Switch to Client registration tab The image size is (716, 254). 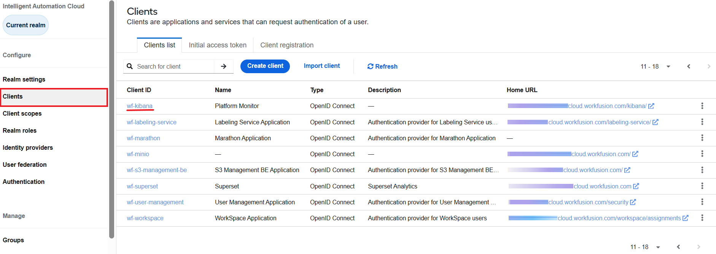tap(287, 45)
